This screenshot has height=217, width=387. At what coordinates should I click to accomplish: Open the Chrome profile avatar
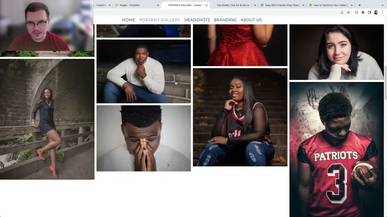[376, 12]
